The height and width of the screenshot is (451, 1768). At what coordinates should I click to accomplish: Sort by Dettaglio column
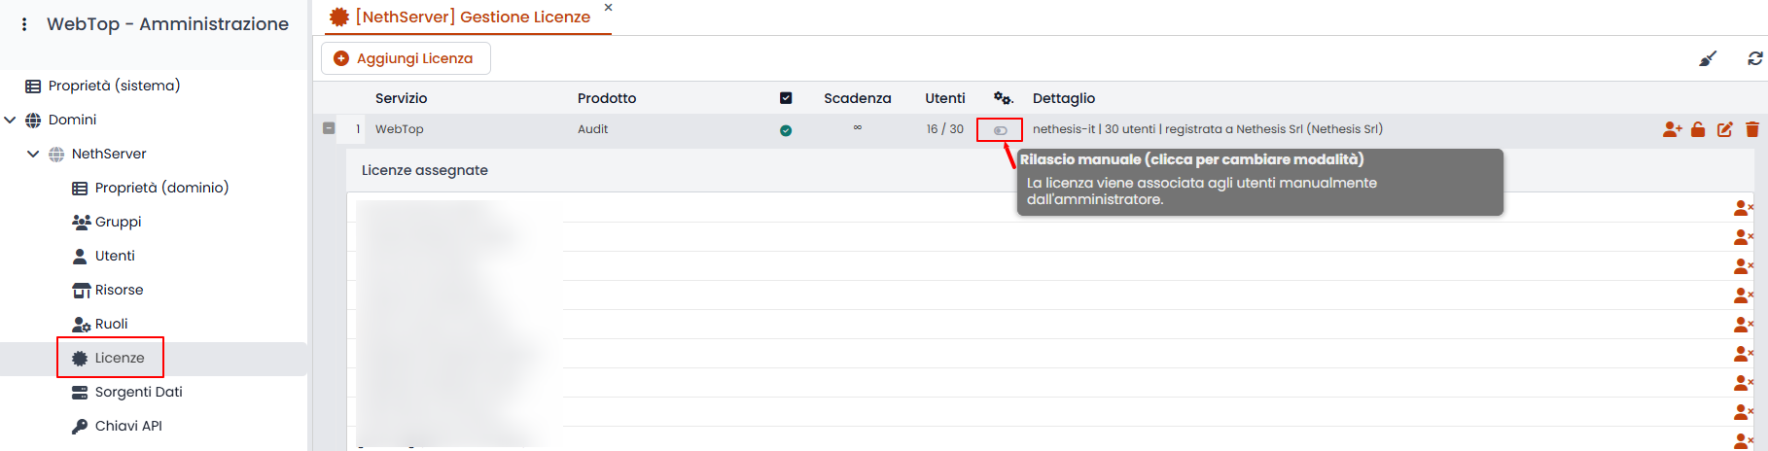point(1063,98)
